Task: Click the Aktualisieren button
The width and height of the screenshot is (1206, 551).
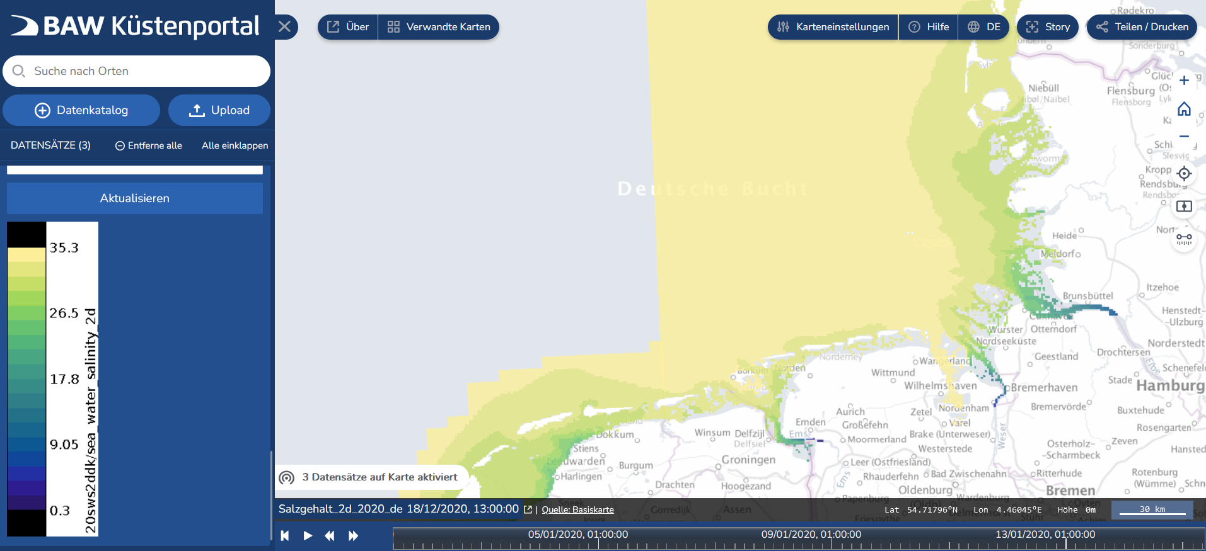Action: point(135,198)
